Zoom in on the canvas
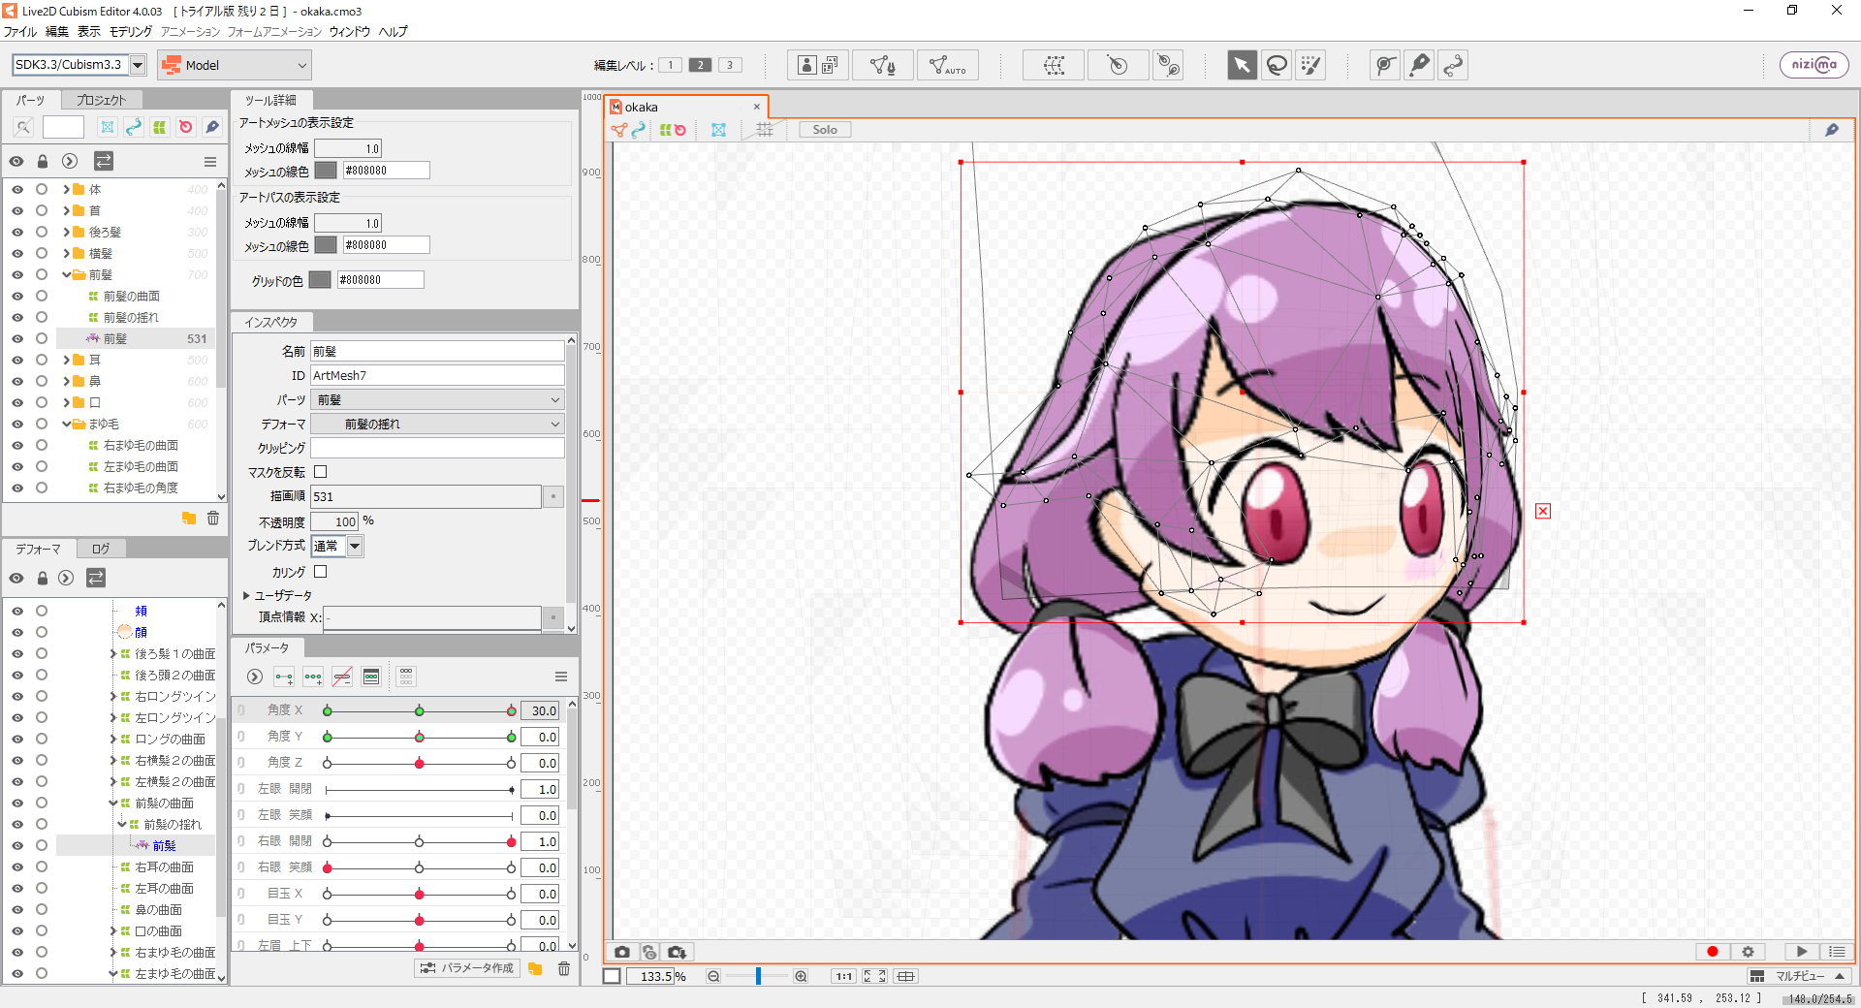This screenshot has width=1861, height=1008. (x=801, y=976)
